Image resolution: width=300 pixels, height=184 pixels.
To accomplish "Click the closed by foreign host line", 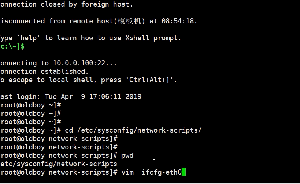I will pos(66,4).
